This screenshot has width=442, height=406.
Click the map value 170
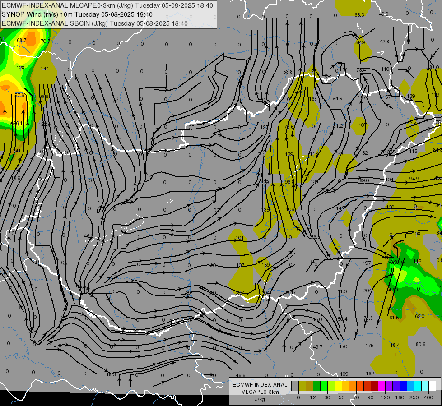point(343,346)
